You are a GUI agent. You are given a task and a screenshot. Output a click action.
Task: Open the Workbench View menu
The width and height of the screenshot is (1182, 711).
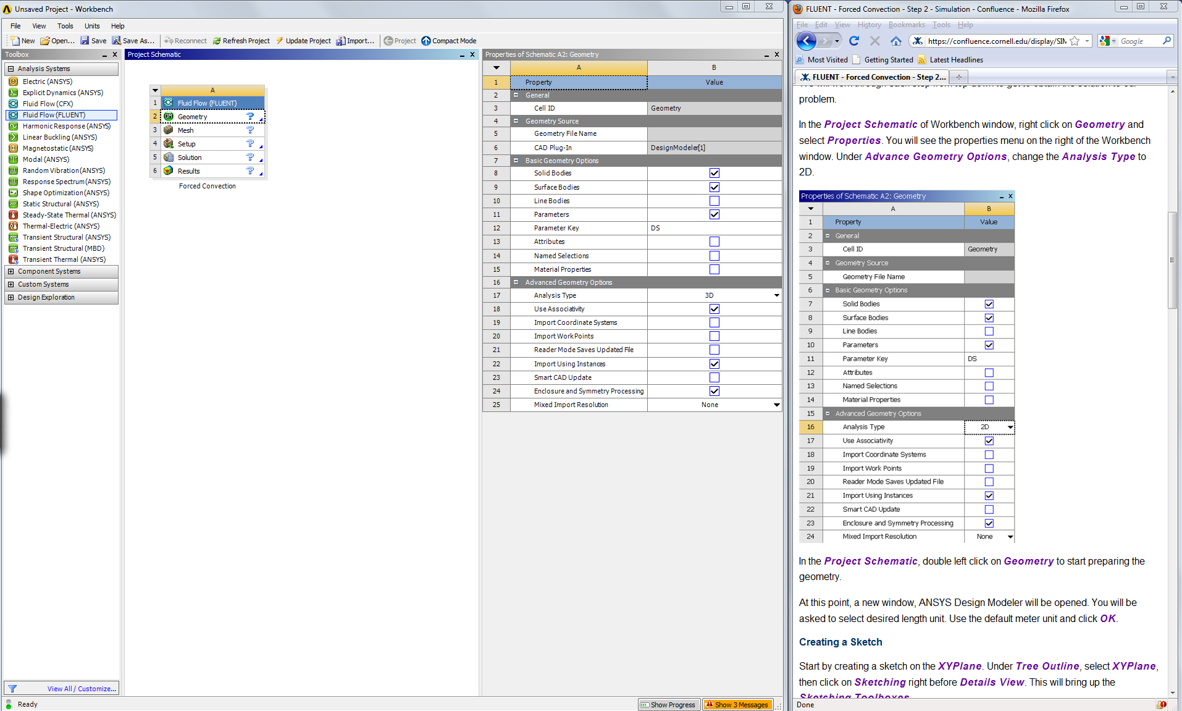(39, 26)
